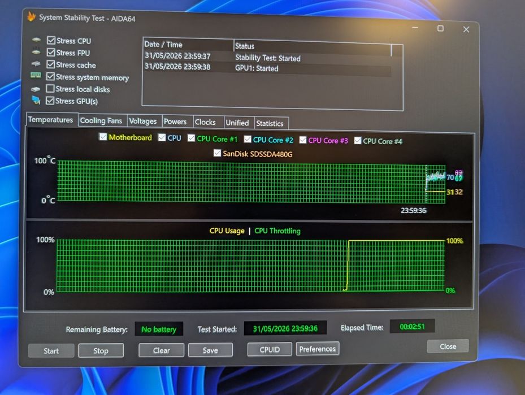Uncheck the Stress FPU checkbox
The width and height of the screenshot is (525, 395).
coord(51,53)
